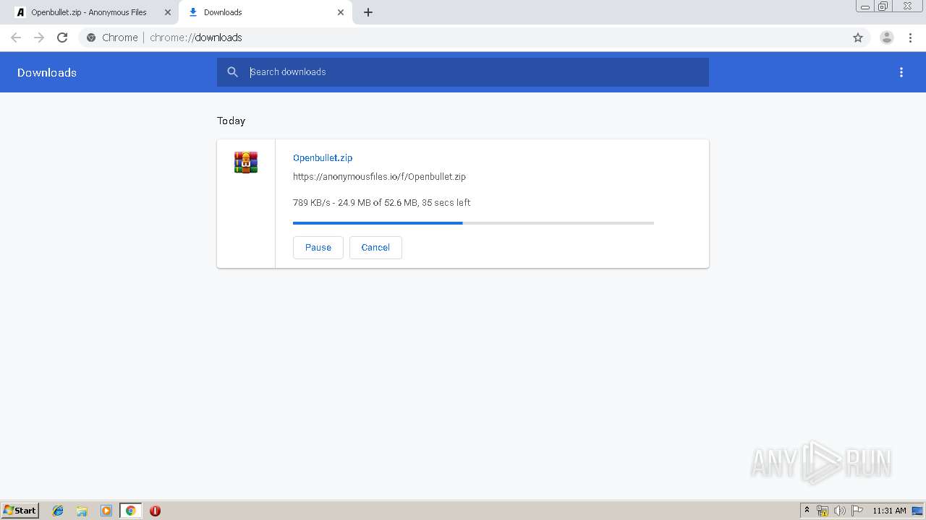Click the download speed and size status text
Image resolution: width=926 pixels, height=520 pixels.
coord(381,202)
